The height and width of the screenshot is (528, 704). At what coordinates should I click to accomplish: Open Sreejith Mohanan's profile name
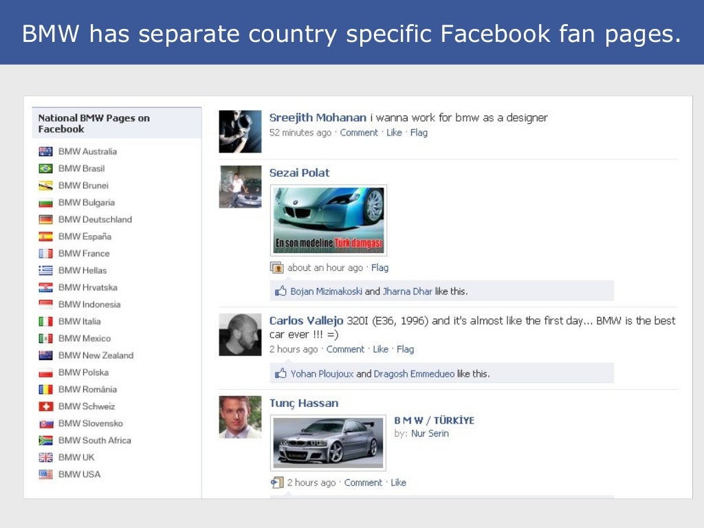(318, 118)
